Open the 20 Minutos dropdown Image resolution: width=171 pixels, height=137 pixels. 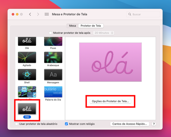104,33
